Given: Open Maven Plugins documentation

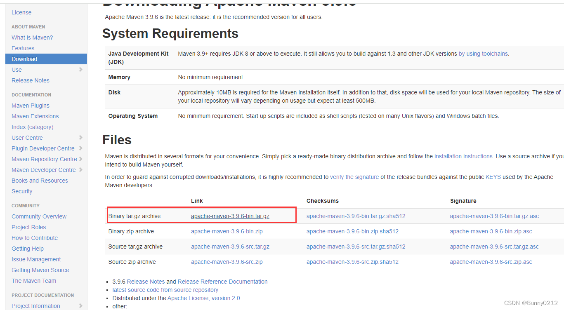Looking at the screenshot, I should (x=31, y=106).
